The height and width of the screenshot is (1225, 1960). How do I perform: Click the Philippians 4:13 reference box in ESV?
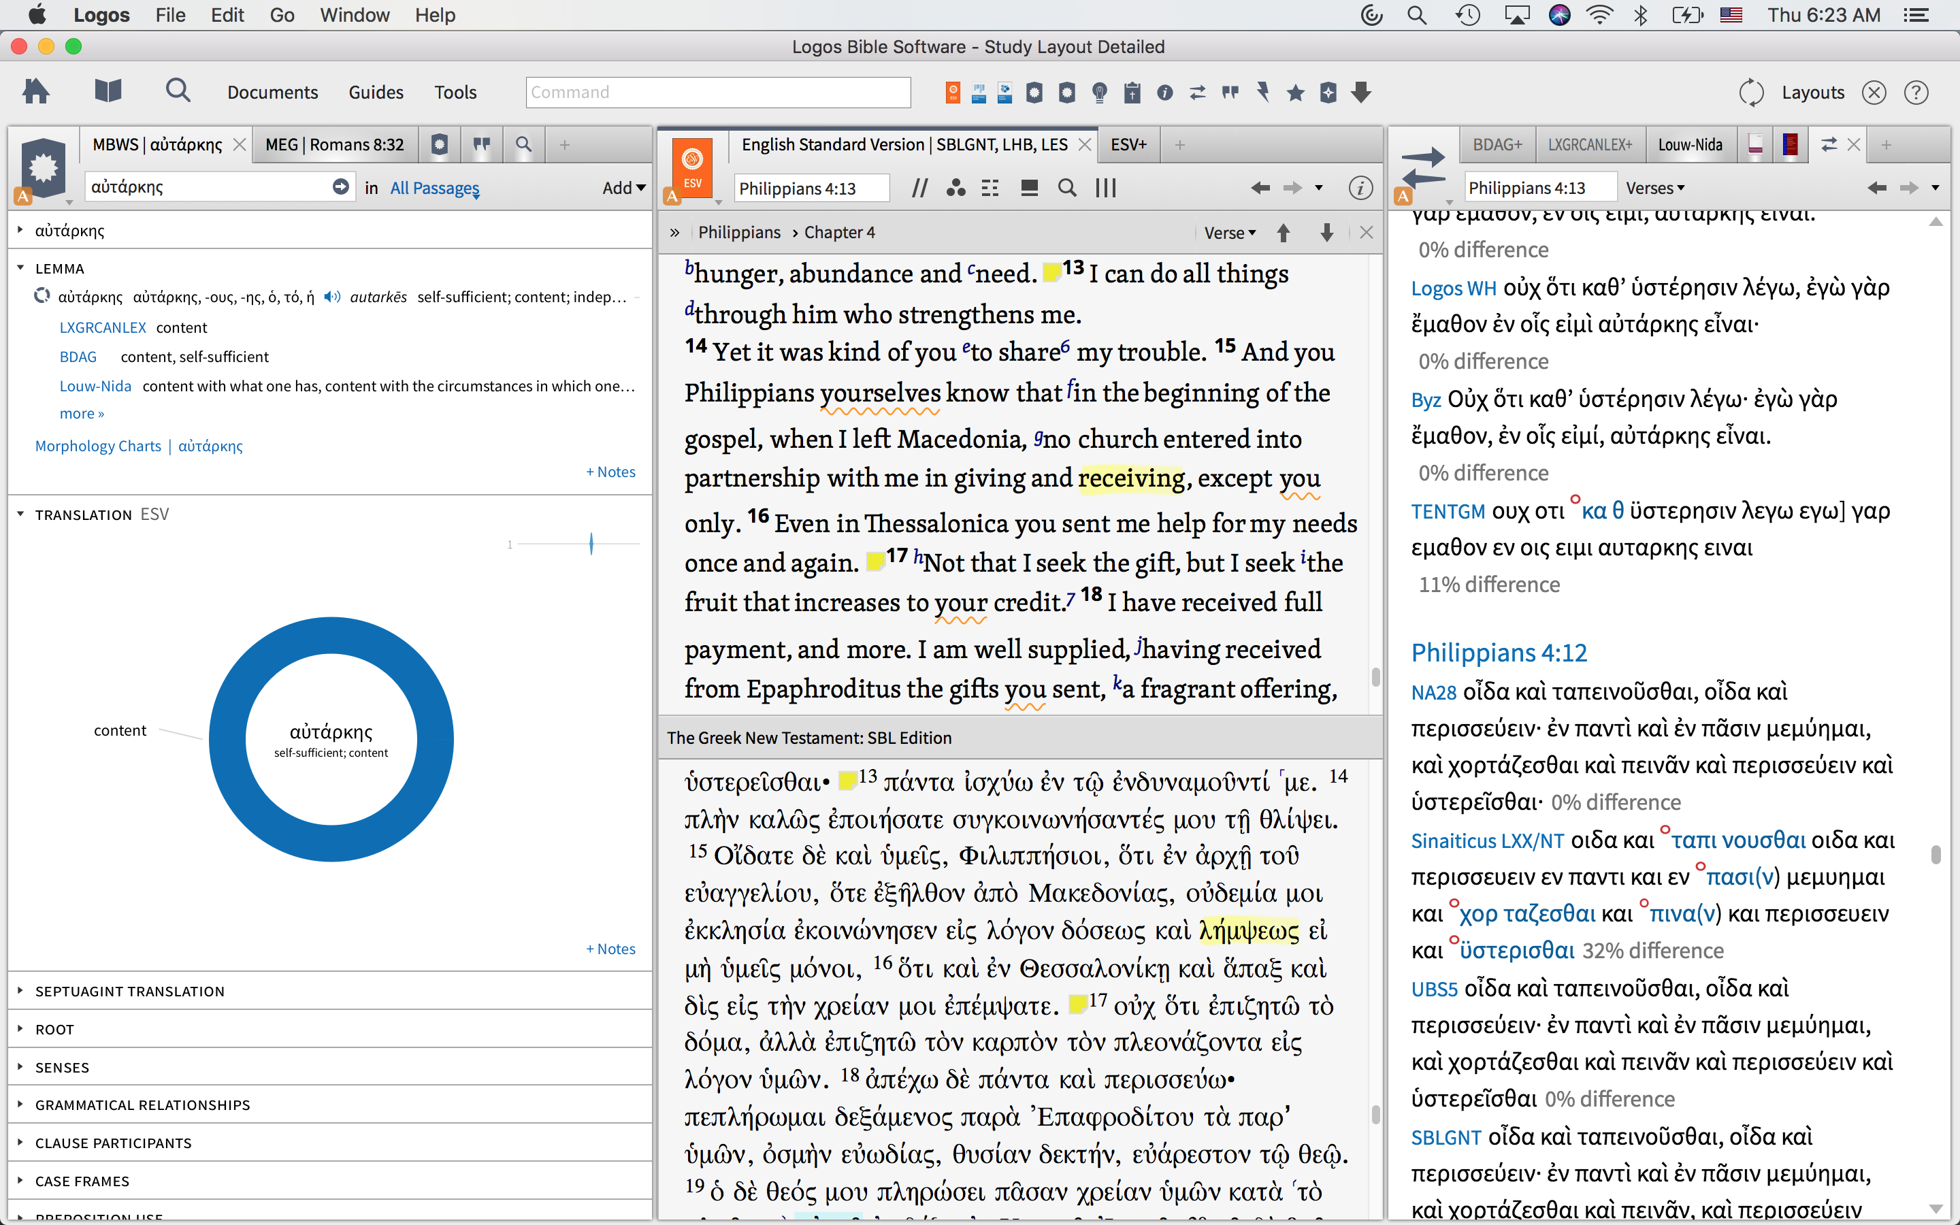point(811,188)
